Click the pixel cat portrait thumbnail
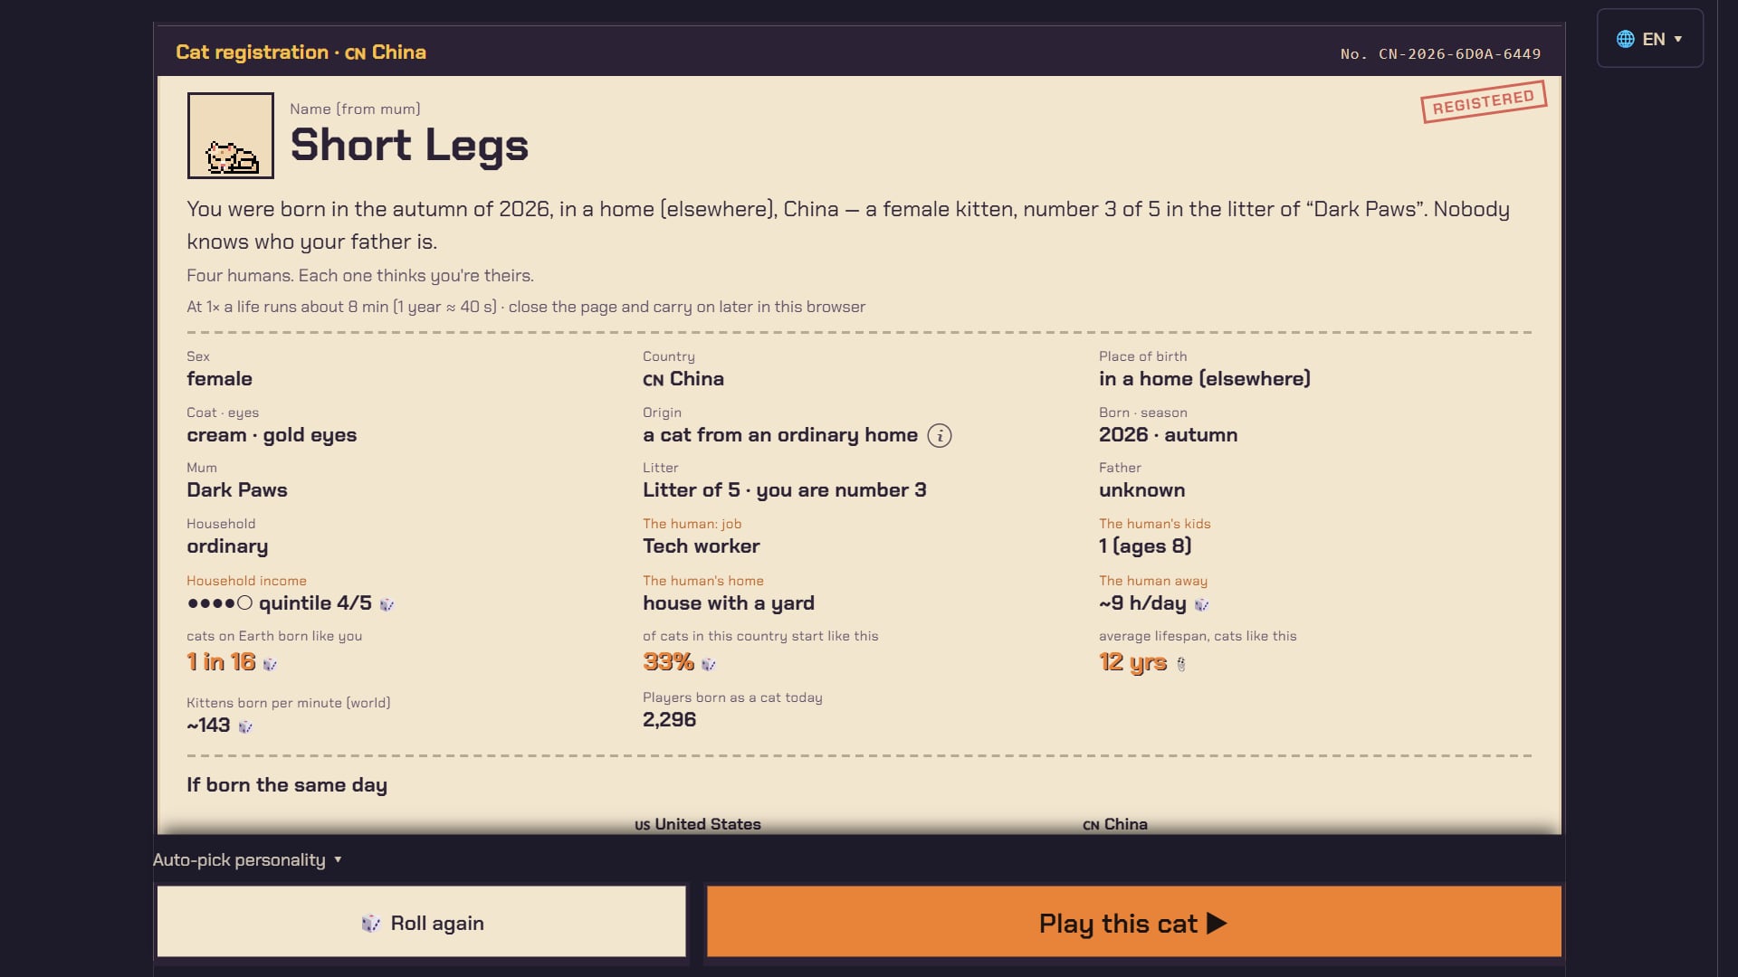 pyautogui.click(x=231, y=136)
